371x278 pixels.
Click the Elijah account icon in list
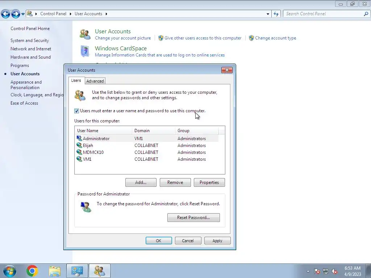click(79, 145)
